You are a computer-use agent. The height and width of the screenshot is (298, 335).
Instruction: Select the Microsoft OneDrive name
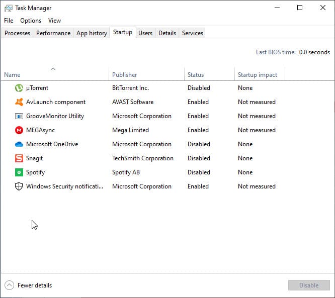[x=52, y=144]
